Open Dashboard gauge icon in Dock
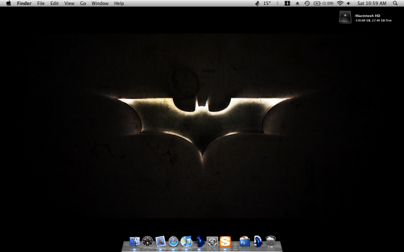 pyautogui.click(x=148, y=241)
